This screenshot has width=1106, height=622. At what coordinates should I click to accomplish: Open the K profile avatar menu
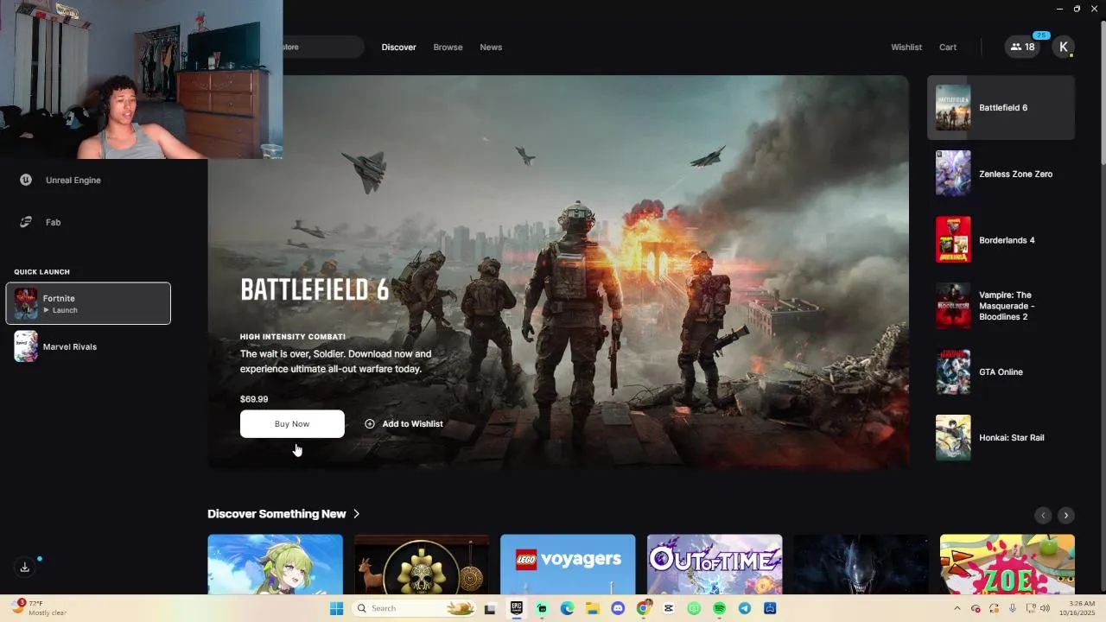1063,47
